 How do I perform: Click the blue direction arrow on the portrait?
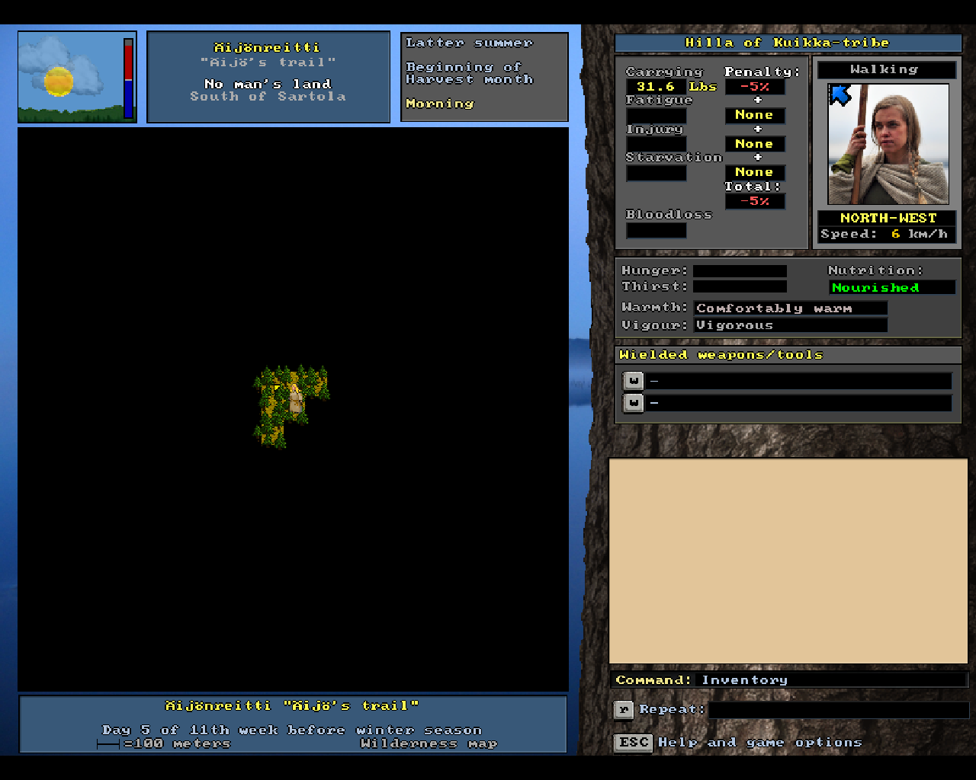[x=840, y=95]
